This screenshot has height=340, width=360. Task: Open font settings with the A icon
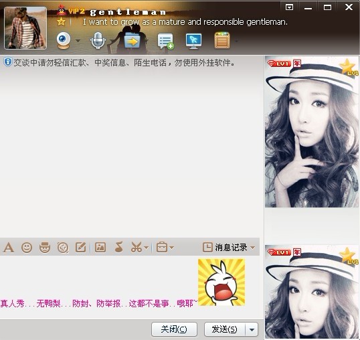tap(9, 248)
